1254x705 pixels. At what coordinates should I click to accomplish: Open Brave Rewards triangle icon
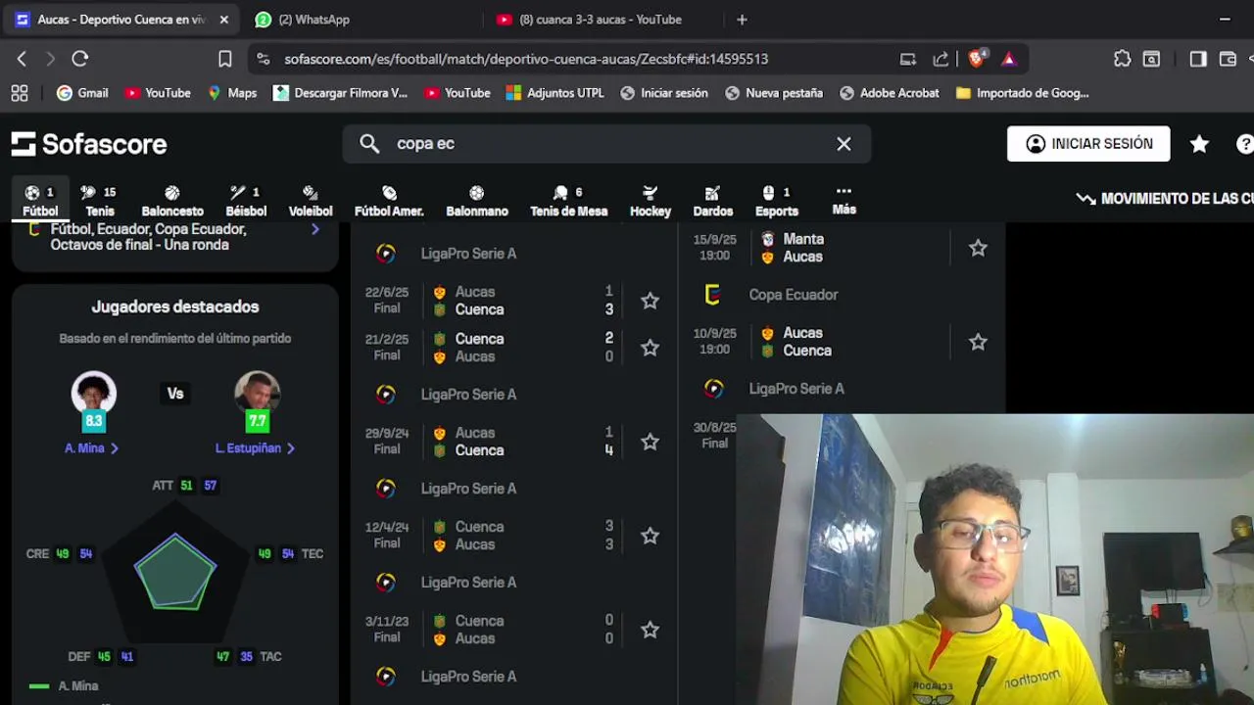click(1009, 59)
